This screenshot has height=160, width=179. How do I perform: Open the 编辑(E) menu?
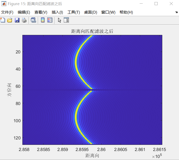click(x=24, y=12)
